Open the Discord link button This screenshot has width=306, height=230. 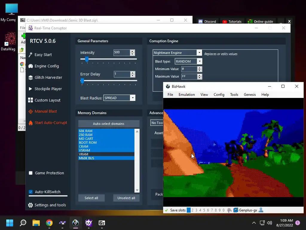[x=207, y=22]
